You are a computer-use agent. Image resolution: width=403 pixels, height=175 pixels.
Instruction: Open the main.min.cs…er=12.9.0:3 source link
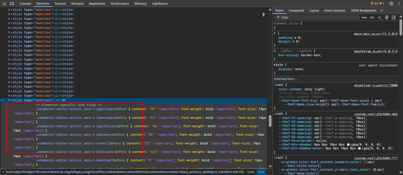tap(376, 34)
